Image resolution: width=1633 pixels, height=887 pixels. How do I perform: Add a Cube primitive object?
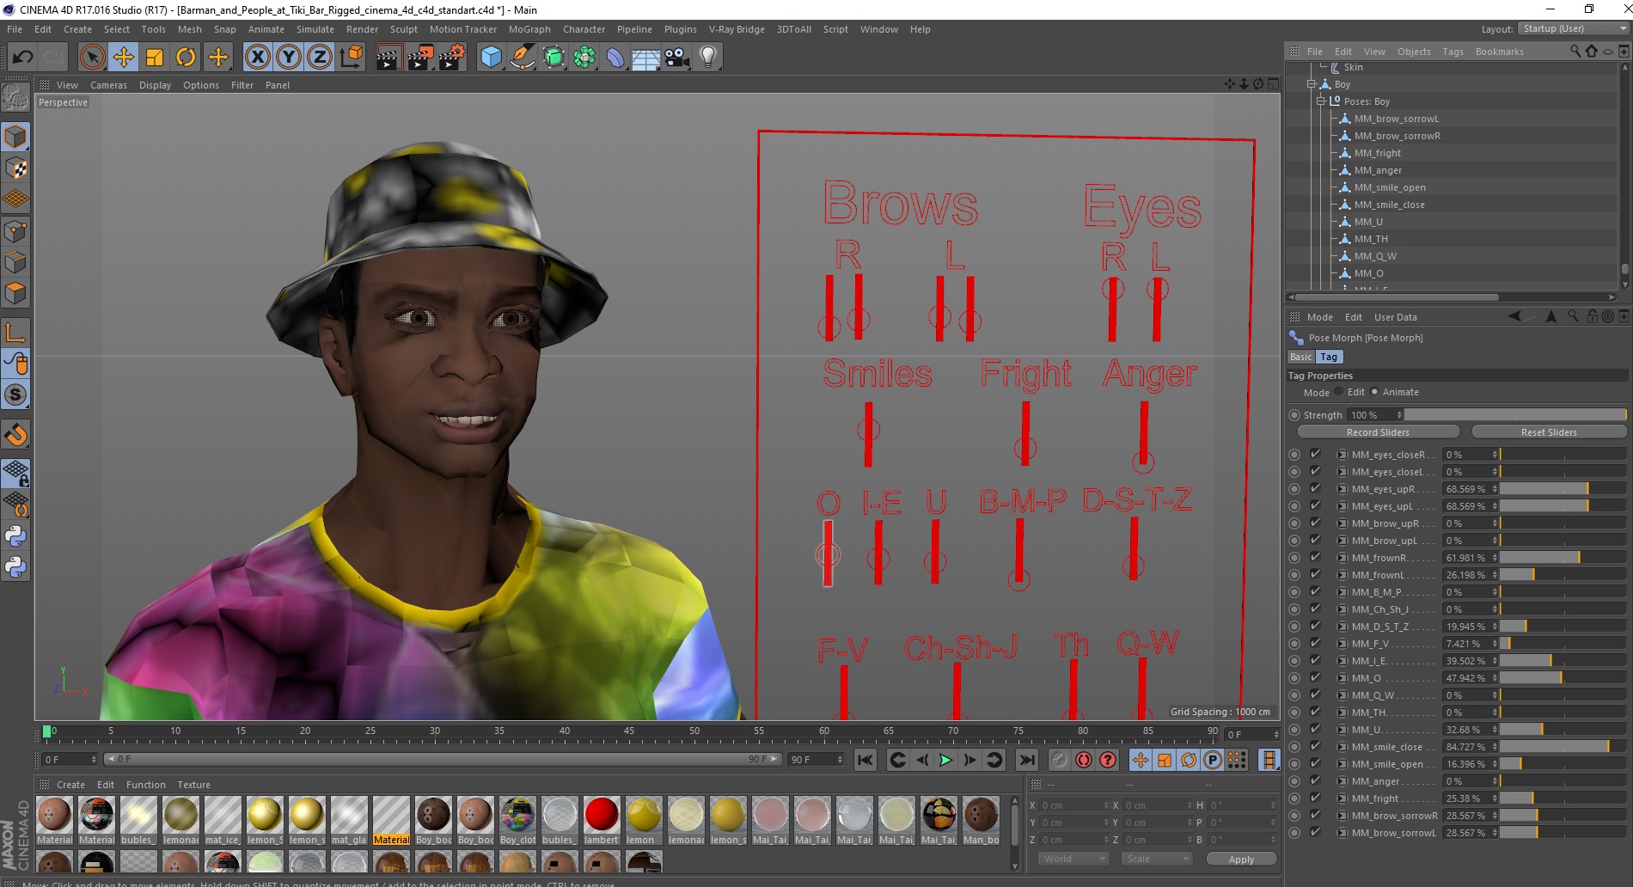click(491, 58)
